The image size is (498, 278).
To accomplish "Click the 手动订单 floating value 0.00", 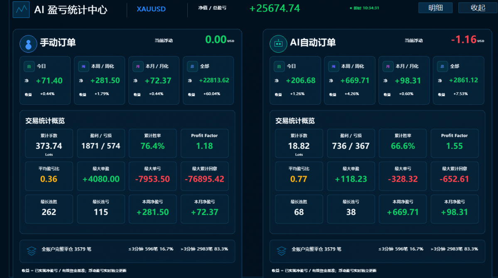I will tap(216, 40).
